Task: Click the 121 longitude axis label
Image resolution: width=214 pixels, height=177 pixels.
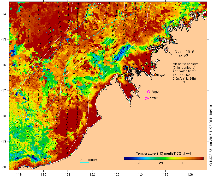Action: tap(68, 174)
